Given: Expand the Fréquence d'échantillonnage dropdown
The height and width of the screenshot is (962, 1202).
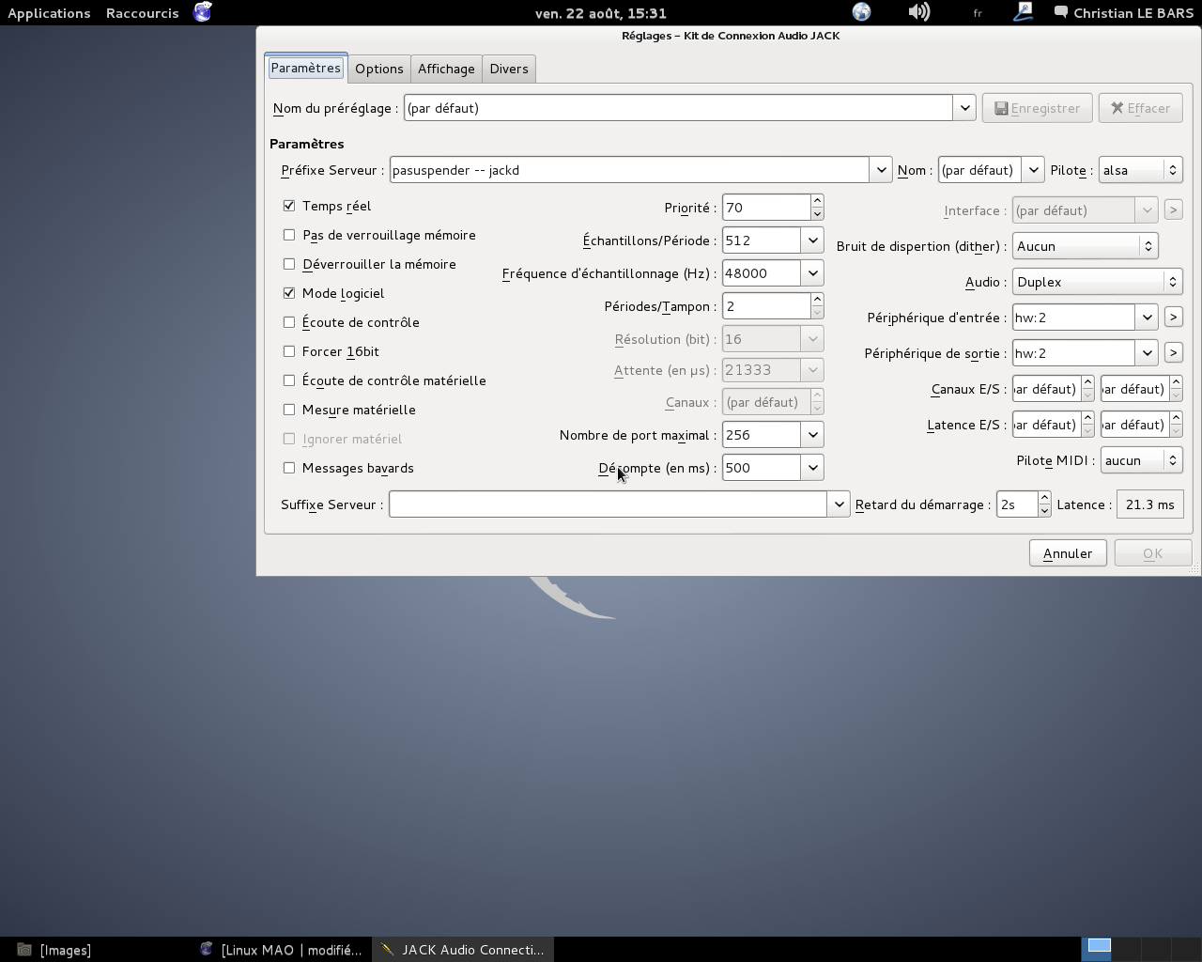Looking at the screenshot, I should click(812, 273).
